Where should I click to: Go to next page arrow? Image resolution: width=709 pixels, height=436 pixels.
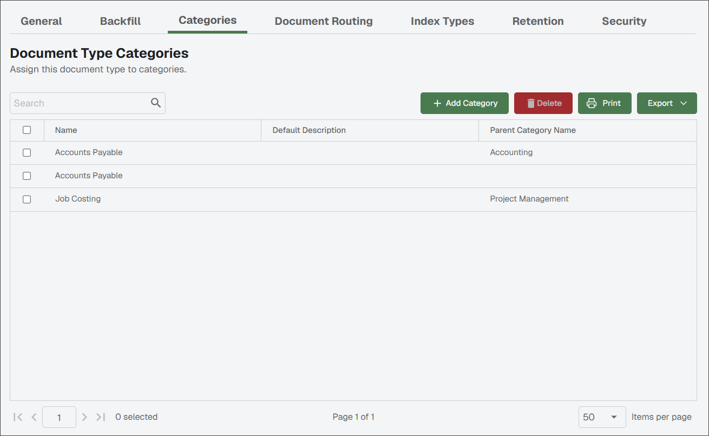tap(84, 417)
